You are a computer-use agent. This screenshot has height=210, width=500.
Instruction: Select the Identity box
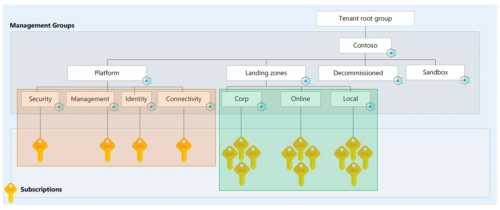coord(136,99)
